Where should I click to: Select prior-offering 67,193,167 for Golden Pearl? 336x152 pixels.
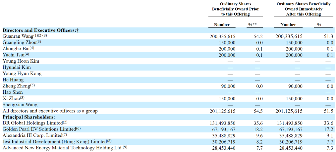223,129
